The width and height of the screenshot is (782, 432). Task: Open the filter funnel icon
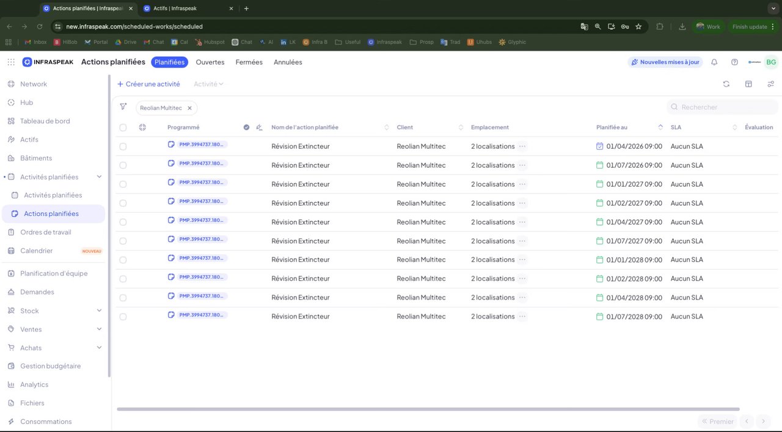coord(123,107)
